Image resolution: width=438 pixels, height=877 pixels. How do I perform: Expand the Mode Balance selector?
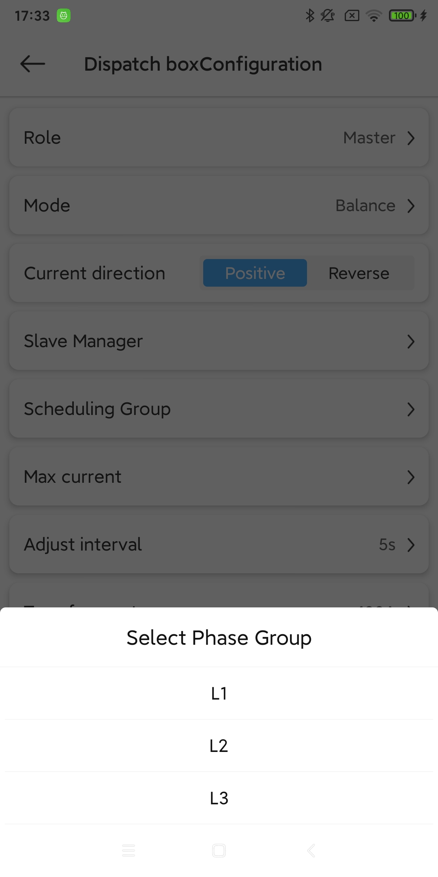411,206
